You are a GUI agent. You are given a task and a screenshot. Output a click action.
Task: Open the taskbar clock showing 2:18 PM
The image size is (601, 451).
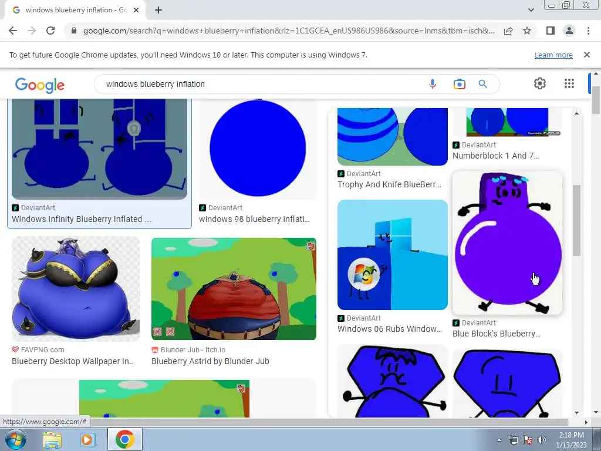(x=571, y=440)
